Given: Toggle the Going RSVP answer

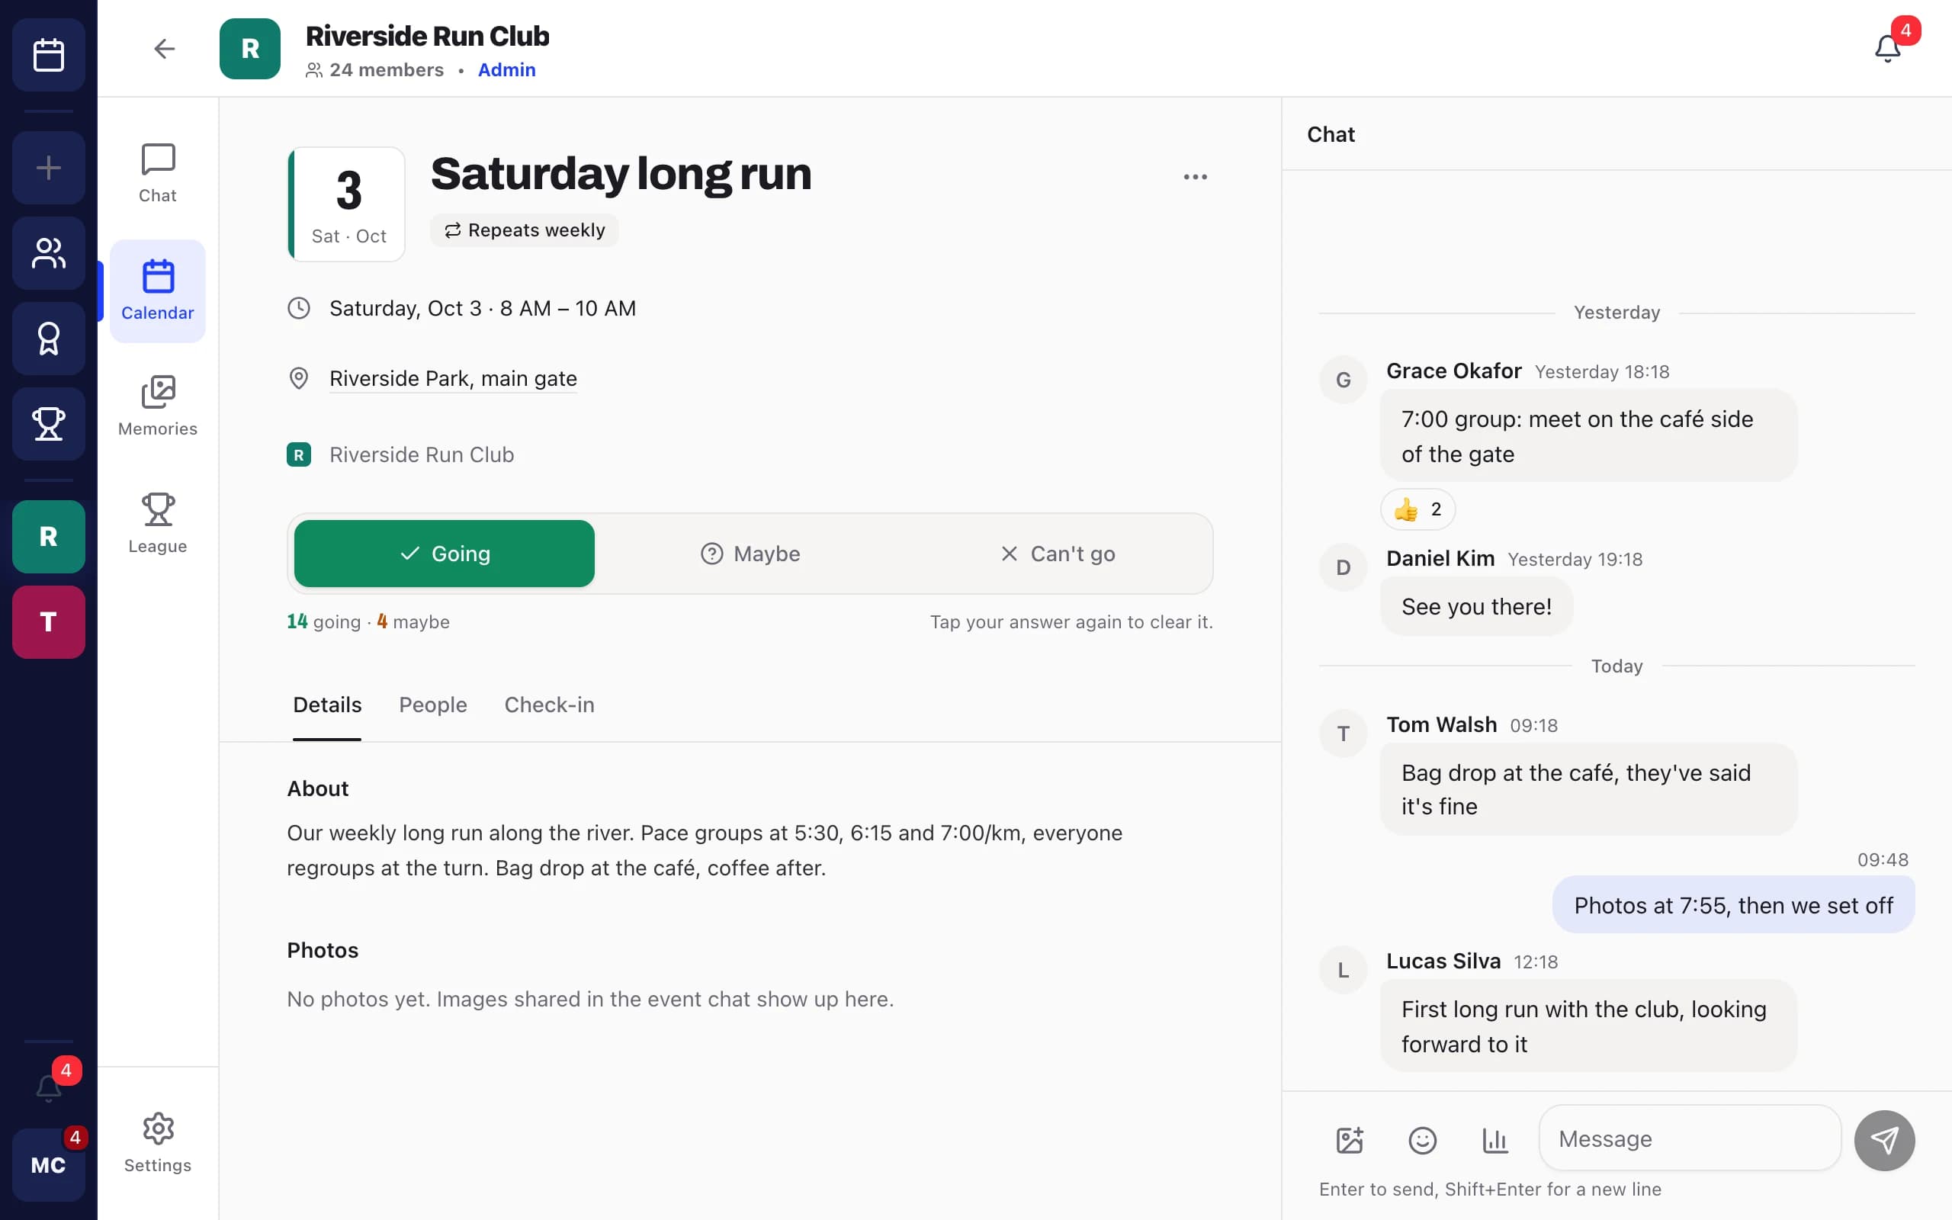Looking at the screenshot, I should point(445,554).
